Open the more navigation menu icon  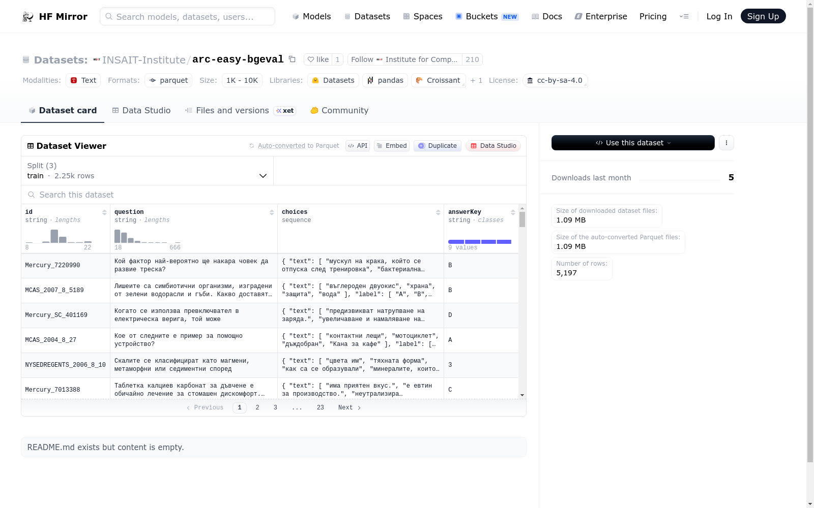pyautogui.click(x=684, y=16)
